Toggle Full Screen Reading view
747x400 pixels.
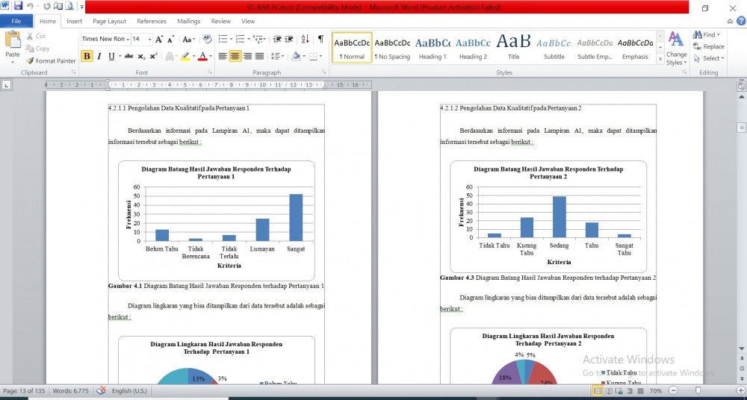click(x=608, y=391)
